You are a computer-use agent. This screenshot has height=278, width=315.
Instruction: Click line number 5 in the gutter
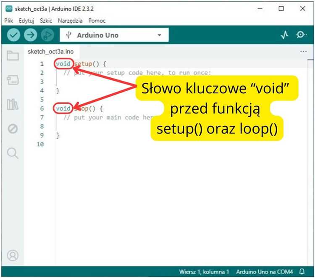[x=42, y=100]
